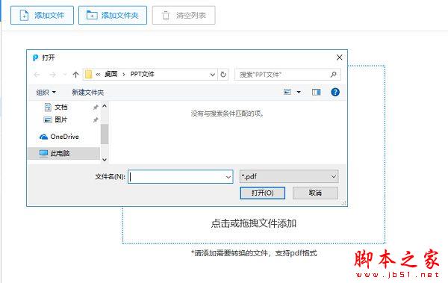Select 此电脑 in the navigation pane
The height and width of the screenshot is (283, 448).
click(x=63, y=153)
